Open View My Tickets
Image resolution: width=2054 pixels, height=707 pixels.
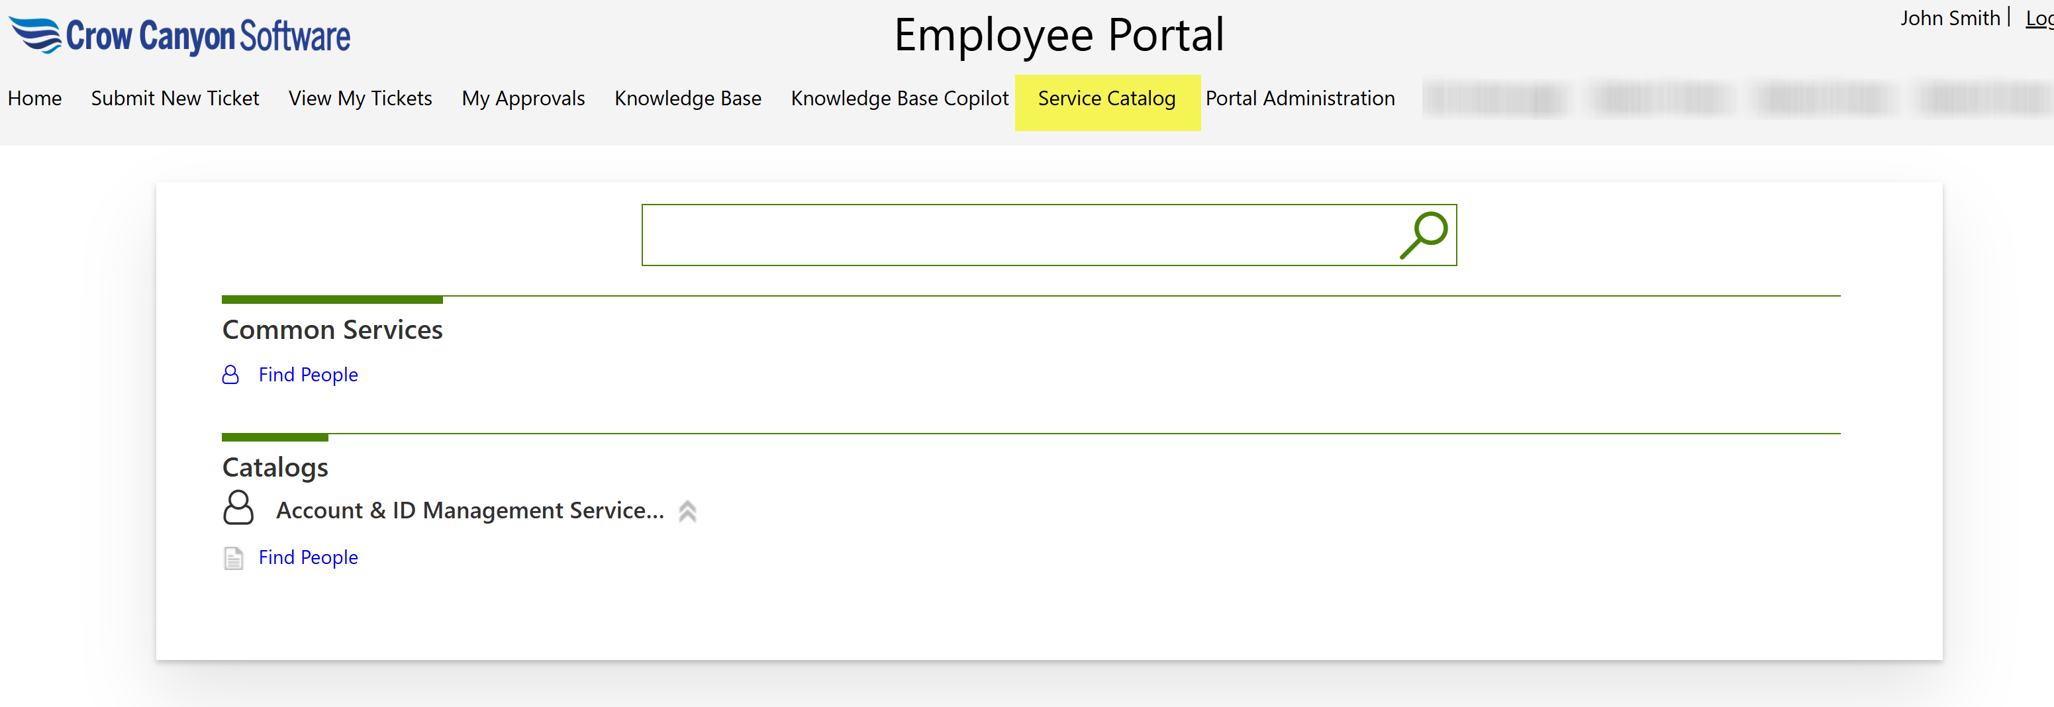(360, 98)
